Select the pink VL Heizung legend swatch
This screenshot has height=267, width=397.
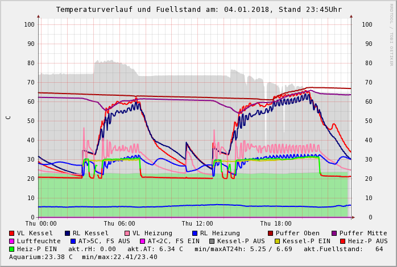(x=127, y=233)
